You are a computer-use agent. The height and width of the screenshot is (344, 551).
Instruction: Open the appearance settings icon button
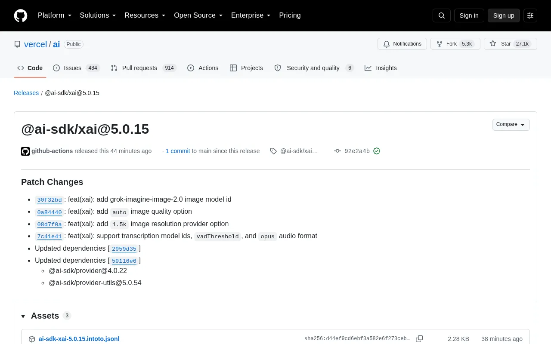pos(530,15)
